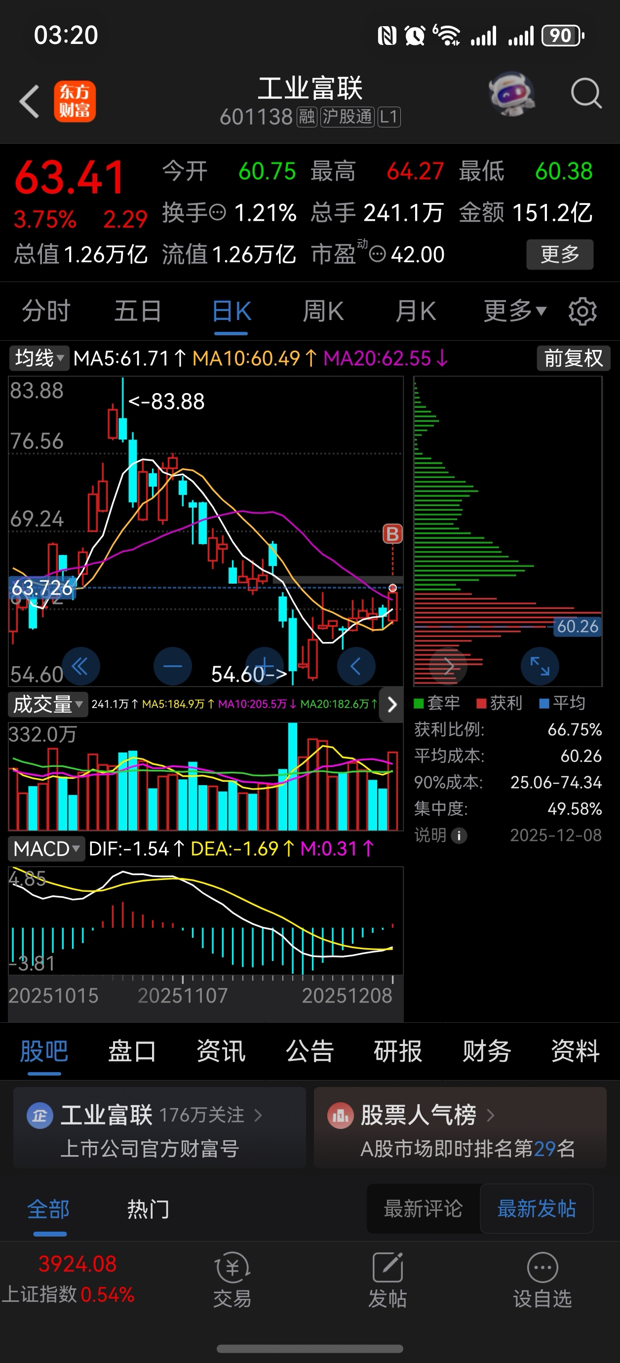Tap the B buy marker on chart
This screenshot has height=1363, width=620.
(x=392, y=534)
